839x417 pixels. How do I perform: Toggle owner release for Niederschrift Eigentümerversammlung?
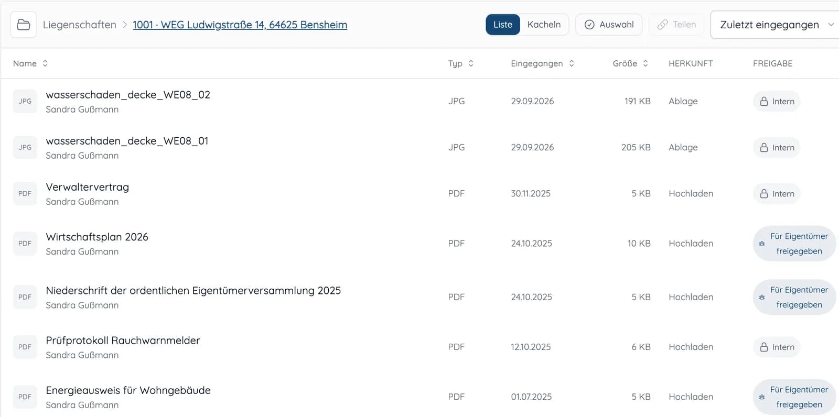coord(794,297)
